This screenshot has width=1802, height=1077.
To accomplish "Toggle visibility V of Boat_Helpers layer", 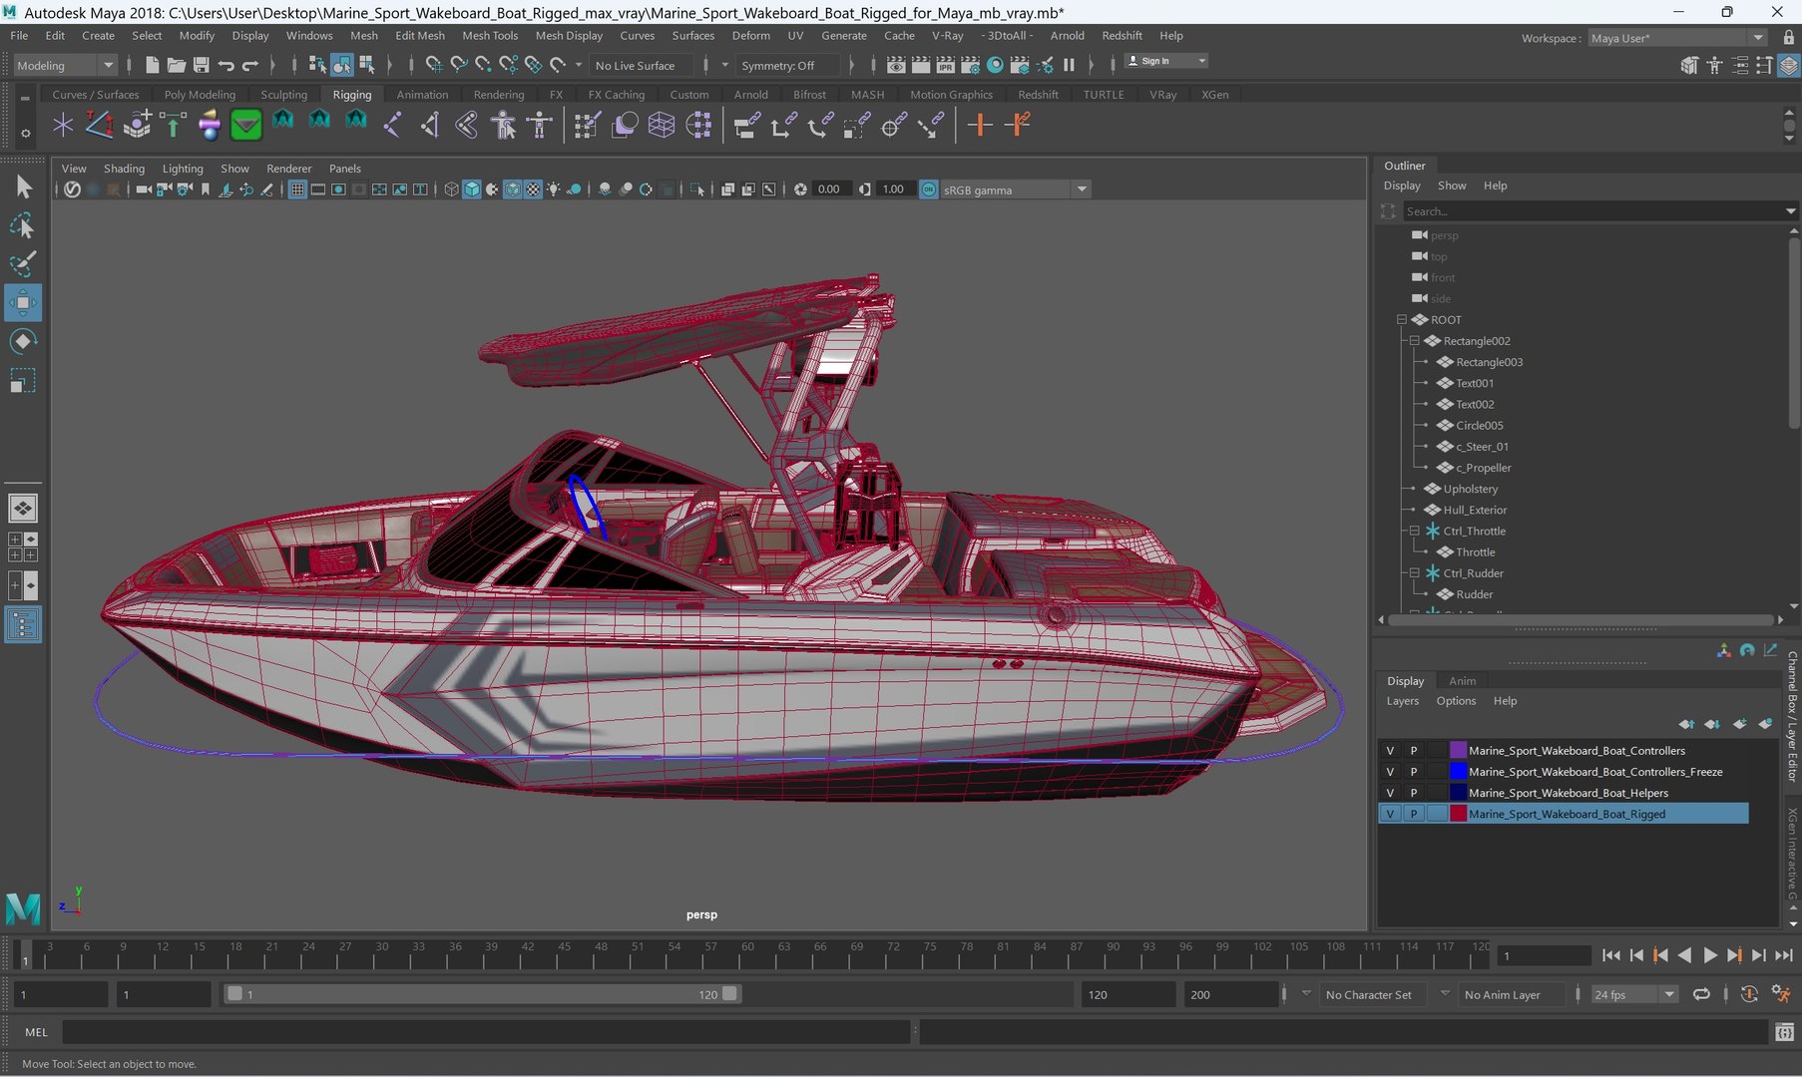I will 1390,793.
